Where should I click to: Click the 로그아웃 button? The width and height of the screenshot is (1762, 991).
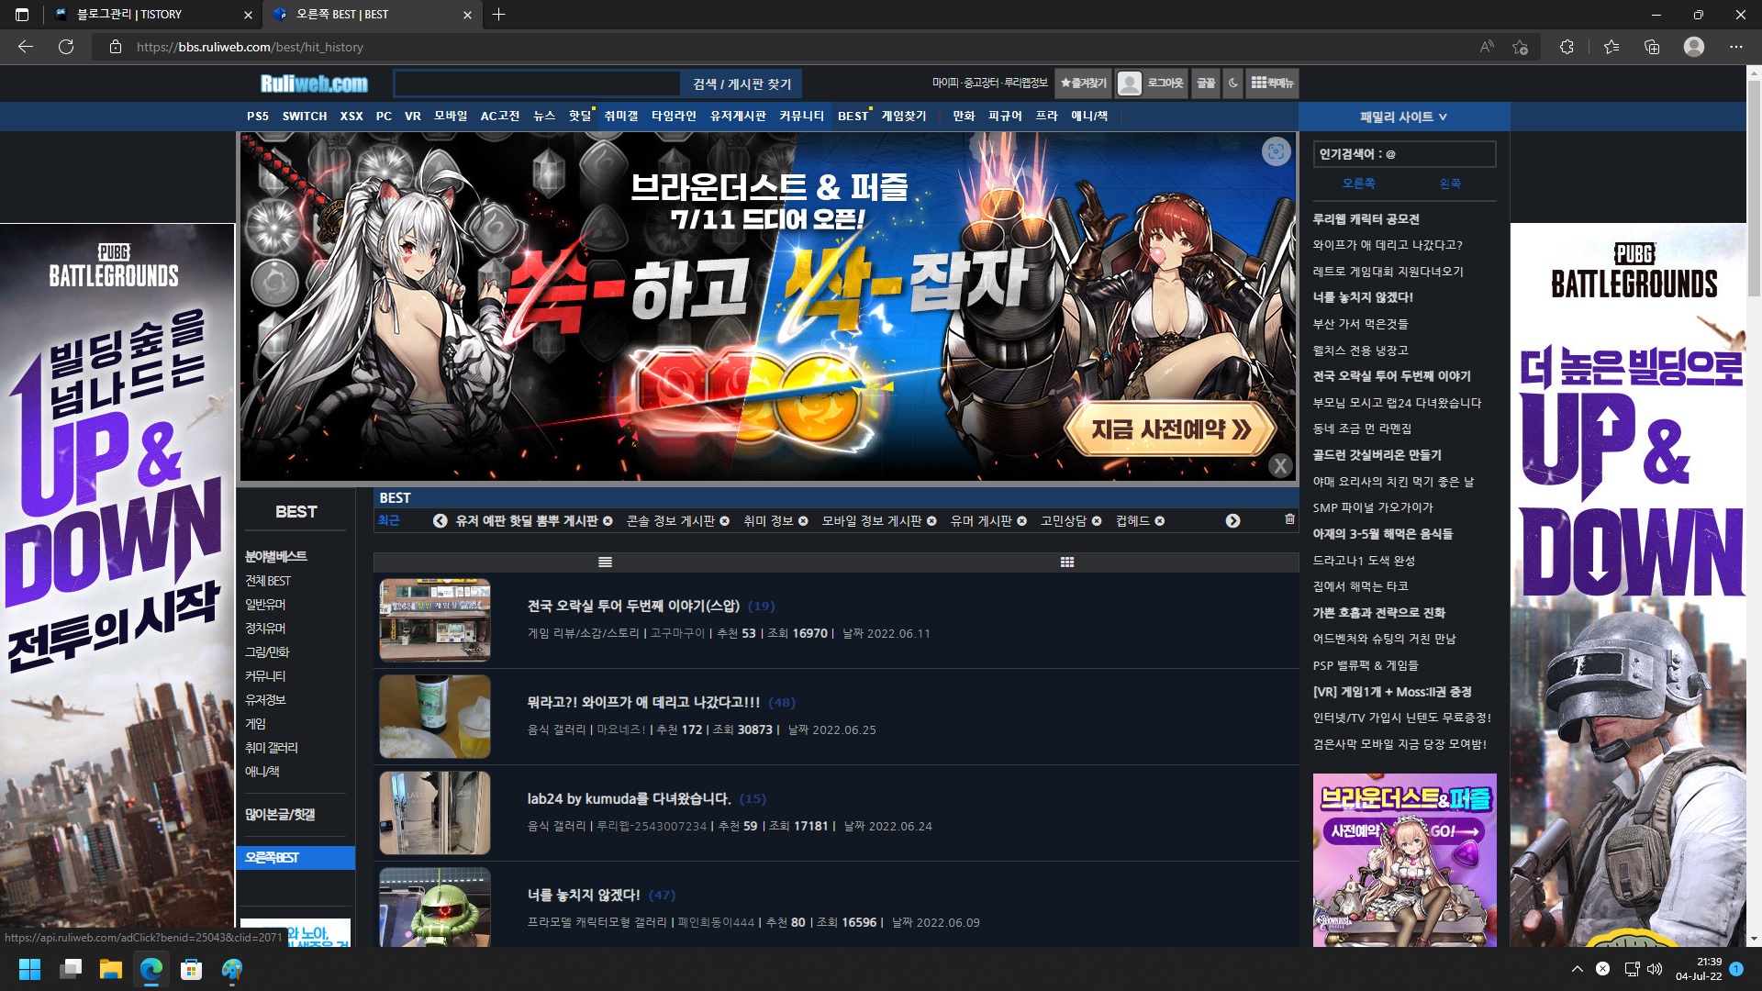[1165, 84]
